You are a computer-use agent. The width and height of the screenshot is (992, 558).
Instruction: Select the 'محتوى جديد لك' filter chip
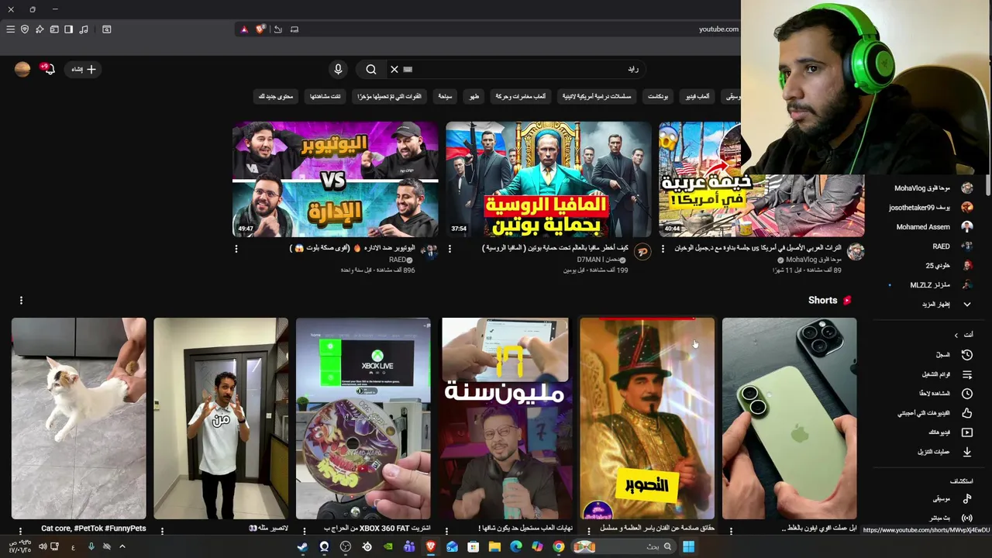tap(277, 96)
